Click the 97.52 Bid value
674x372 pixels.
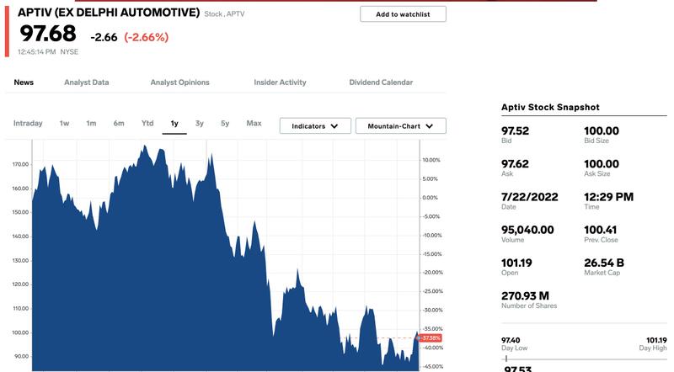tap(515, 130)
